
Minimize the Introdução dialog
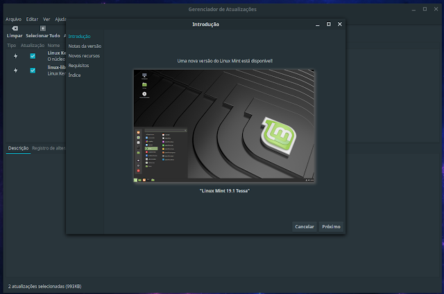click(x=318, y=25)
